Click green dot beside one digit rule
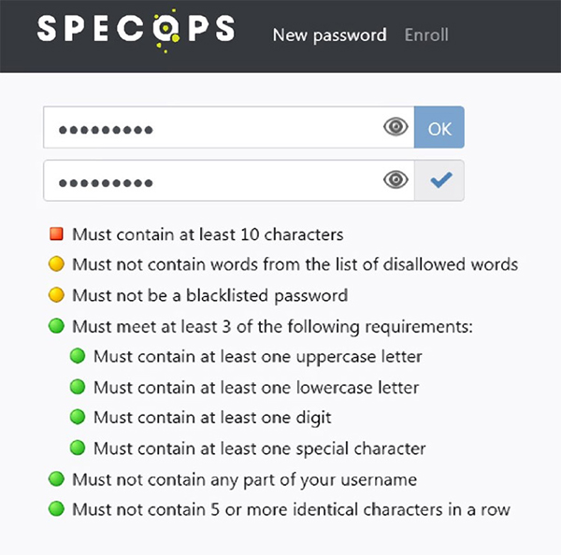561x555 pixels. 78,418
